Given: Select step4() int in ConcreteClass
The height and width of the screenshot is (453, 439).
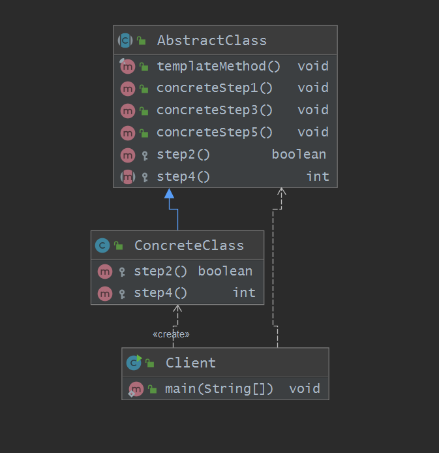Looking at the screenshot, I should tap(194, 293).
